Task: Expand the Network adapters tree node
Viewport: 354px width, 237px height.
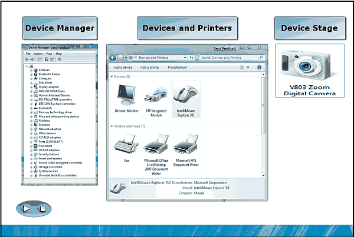Action: pos(31,129)
